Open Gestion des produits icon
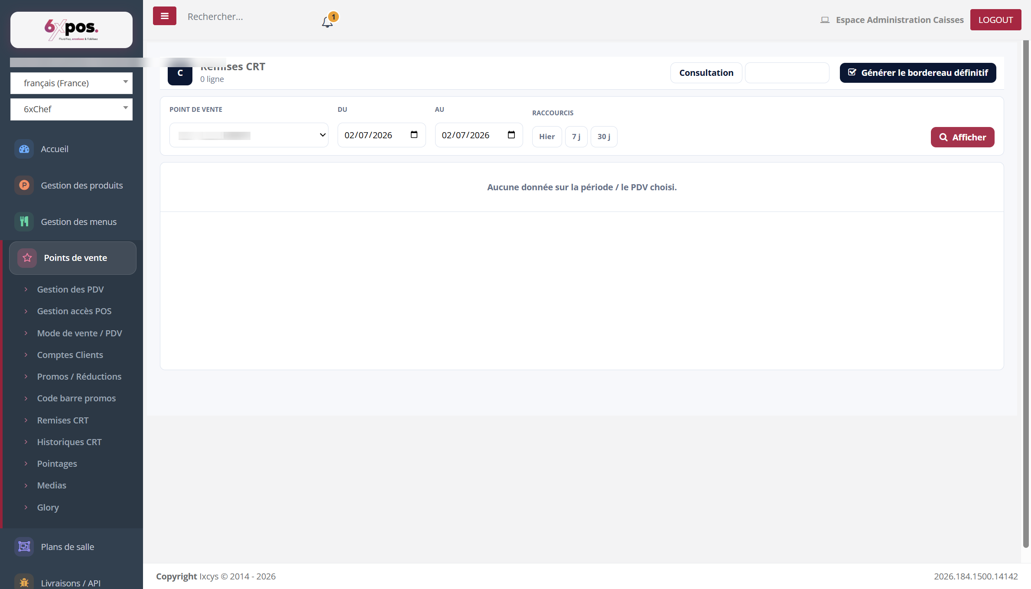 click(x=24, y=185)
